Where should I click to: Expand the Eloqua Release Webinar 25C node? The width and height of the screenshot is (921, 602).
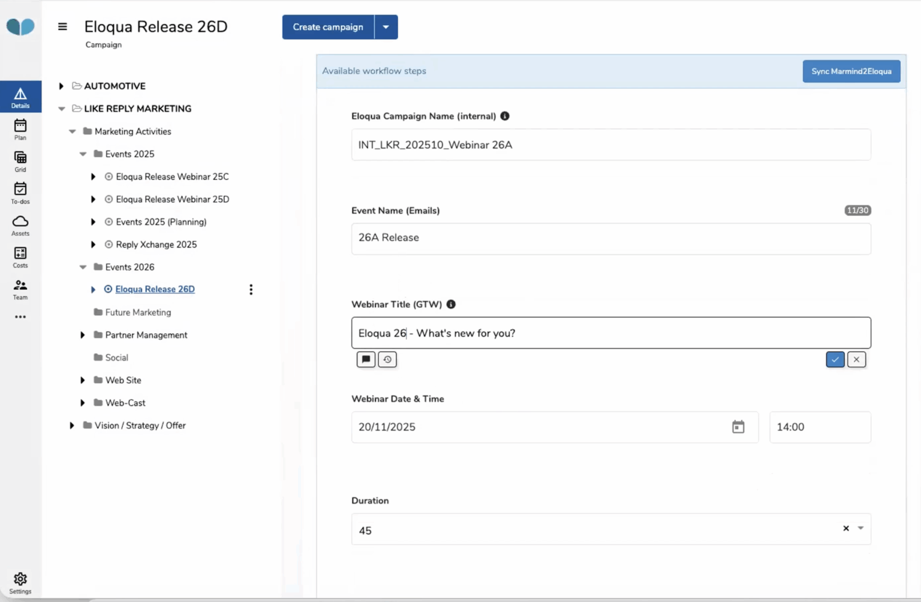point(93,176)
